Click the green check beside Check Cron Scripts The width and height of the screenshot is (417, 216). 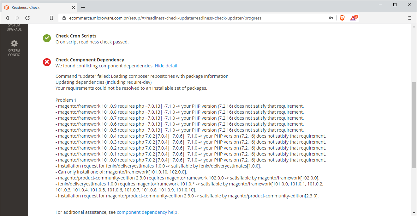point(47,38)
